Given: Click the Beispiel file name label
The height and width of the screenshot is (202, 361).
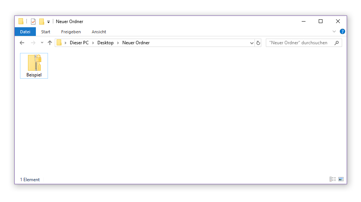Looking at the screenshot, I should click(x=34, y=75).
